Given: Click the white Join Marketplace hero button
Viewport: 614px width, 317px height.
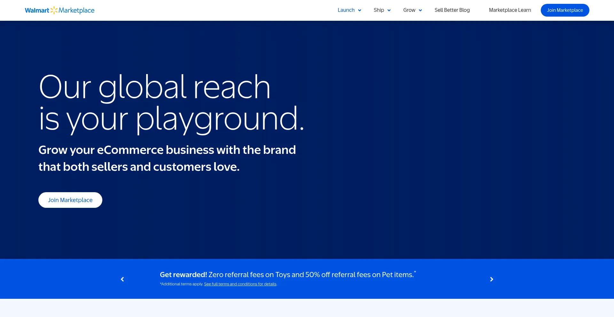Looking at the screenshot, I should pyautogui.click(x=70, y=200).
